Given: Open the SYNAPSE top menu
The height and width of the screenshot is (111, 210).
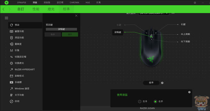Looking at the screenshot, I should click(22, 2).
